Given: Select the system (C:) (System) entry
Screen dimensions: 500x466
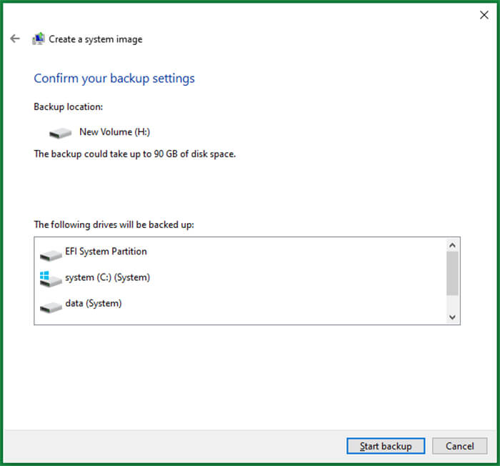Looking at the screenshot, I should click(x=107, y=277).
